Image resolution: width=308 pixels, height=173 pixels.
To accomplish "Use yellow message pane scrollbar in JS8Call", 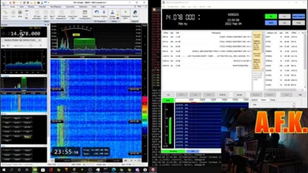I will pos(263,51).
